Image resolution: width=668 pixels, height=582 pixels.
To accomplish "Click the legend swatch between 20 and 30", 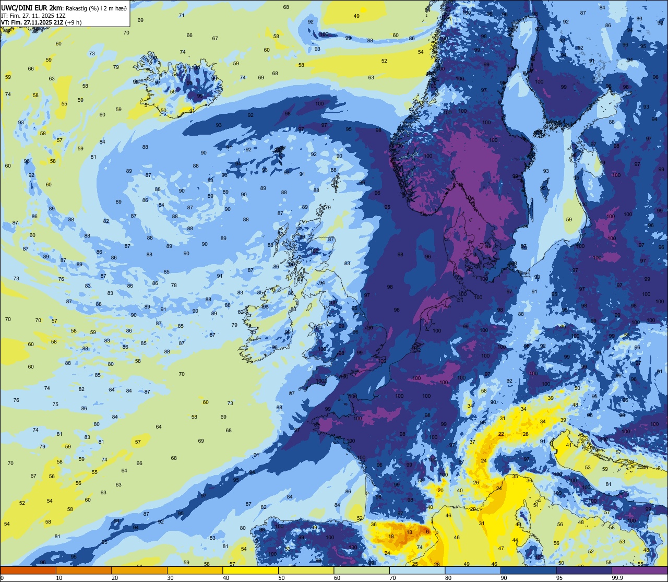I will point(139,570).
